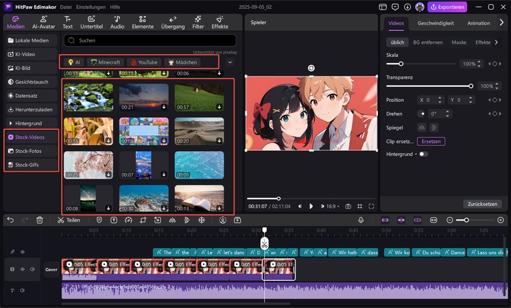Mute the audio waveform track speaker icon

(23, 290)
